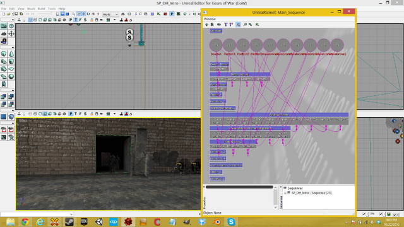Open the lower viewport options dropdown arrow
404x227 pixels.
tap(114, 113)
